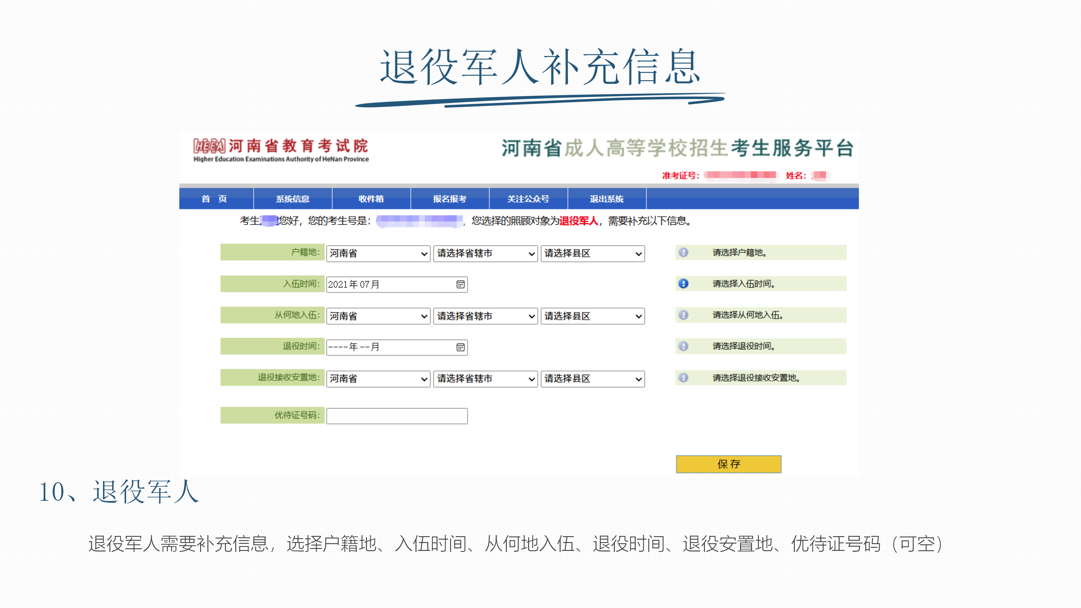Open calendar picker for 退役时间 field
This screenshot has width=1081, height=608.
coord(460,347)
